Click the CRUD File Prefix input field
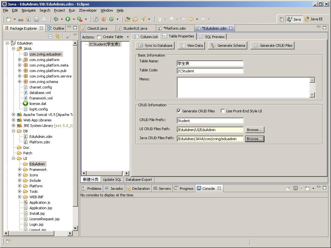 coord(210,120)
